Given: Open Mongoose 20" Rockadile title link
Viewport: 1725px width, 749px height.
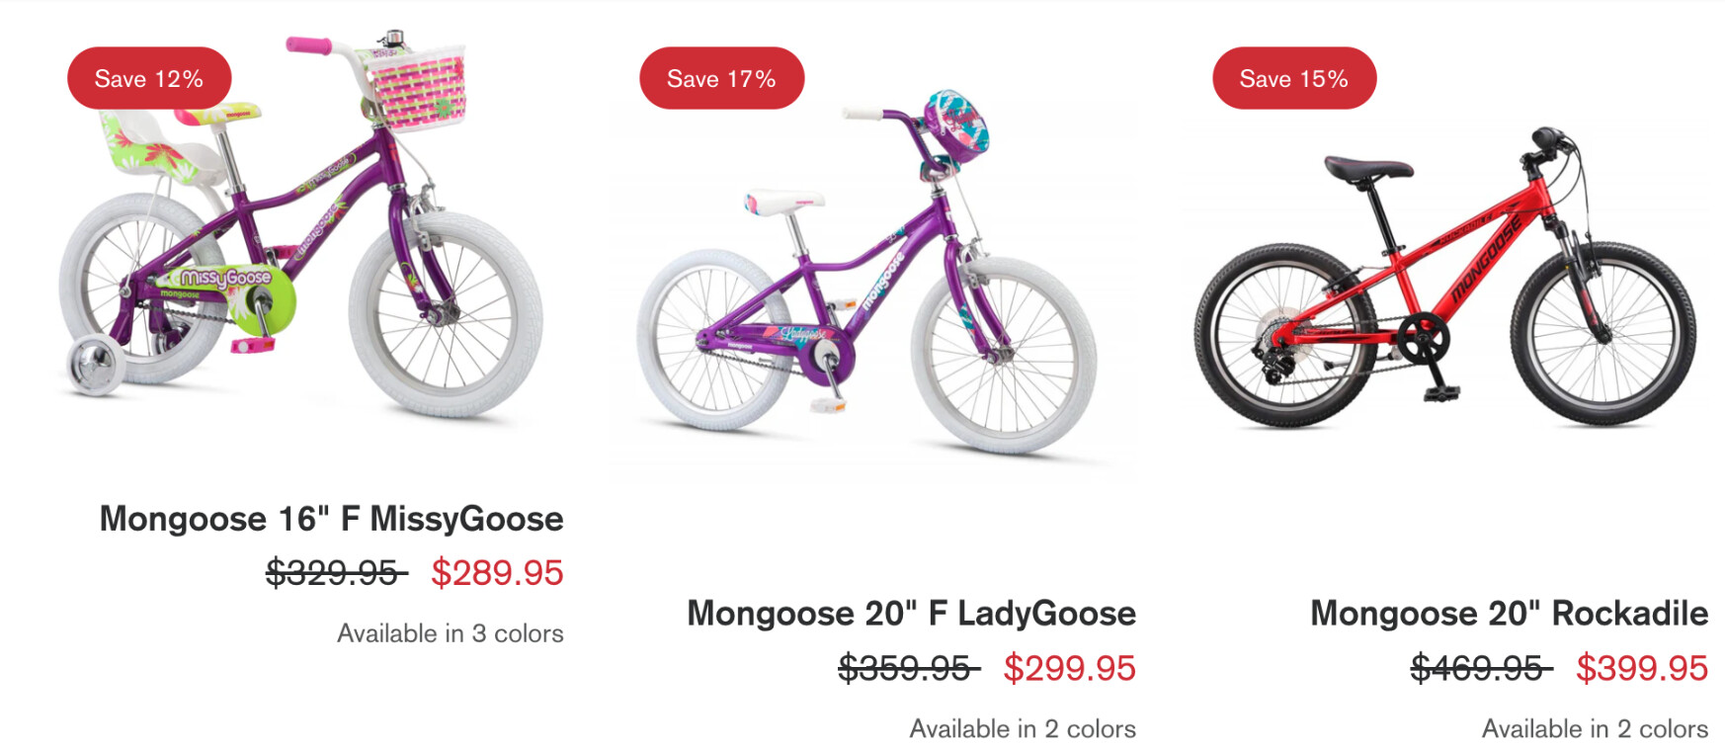Looking at the screenshot, I should pos(1509,614).
